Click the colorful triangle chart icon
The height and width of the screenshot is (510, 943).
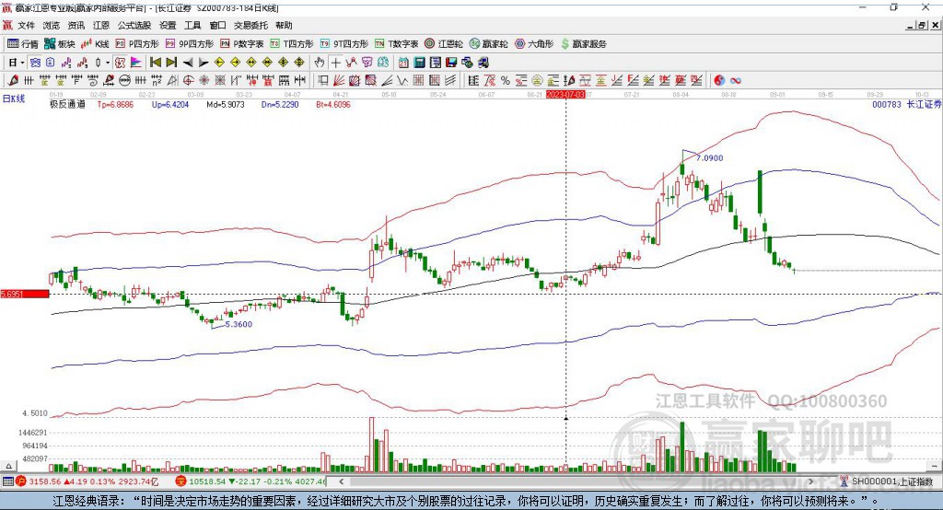[x=136, y=63]
